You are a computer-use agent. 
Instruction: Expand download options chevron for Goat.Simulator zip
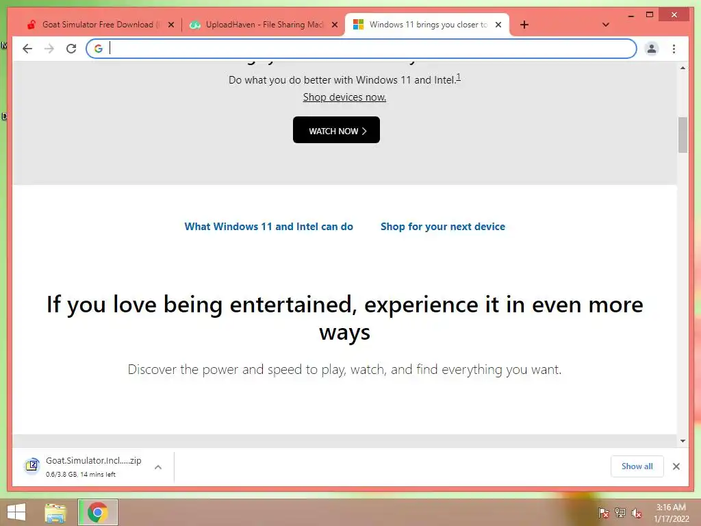tap(158, 467)
